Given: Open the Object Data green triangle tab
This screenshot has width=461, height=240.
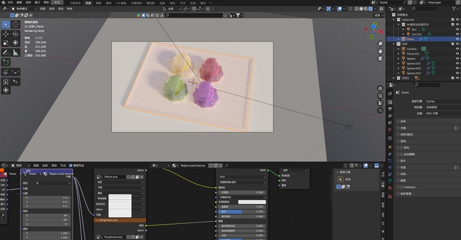Looking at the screenshot, I should (390, 181).
